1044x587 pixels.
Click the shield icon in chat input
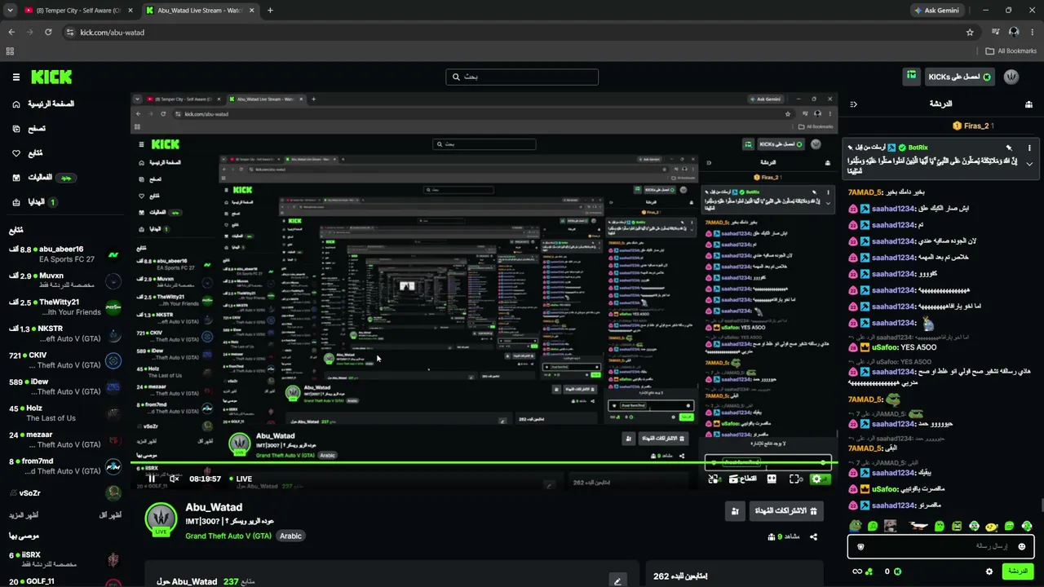tap(860, 546)
